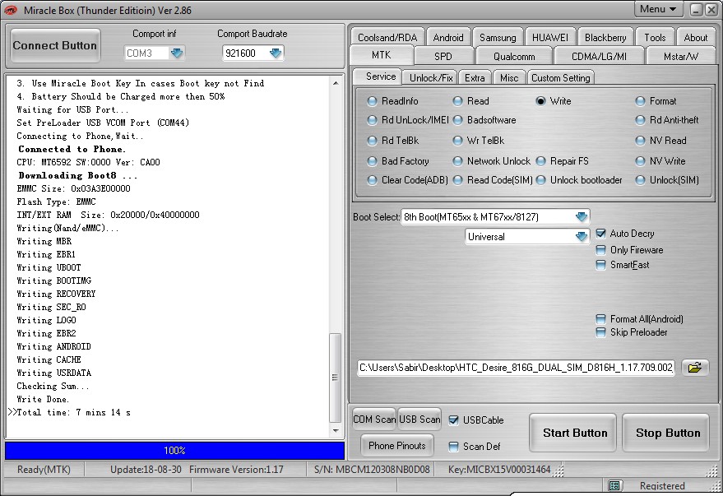723x496 pixels.
Task: Open Phone Pinouts
Action: click(x=397, y=446)
